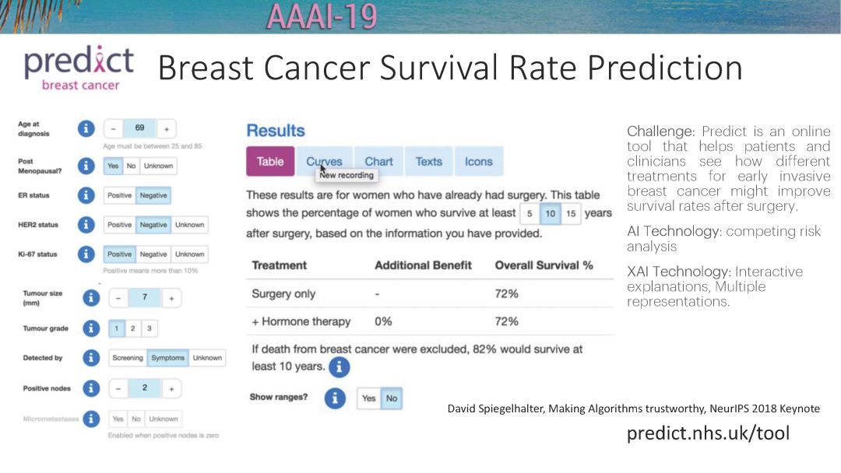The width and height of the screenshot is (841, 473).
Task: Set ER status to Positive
Action: [120, 195]
